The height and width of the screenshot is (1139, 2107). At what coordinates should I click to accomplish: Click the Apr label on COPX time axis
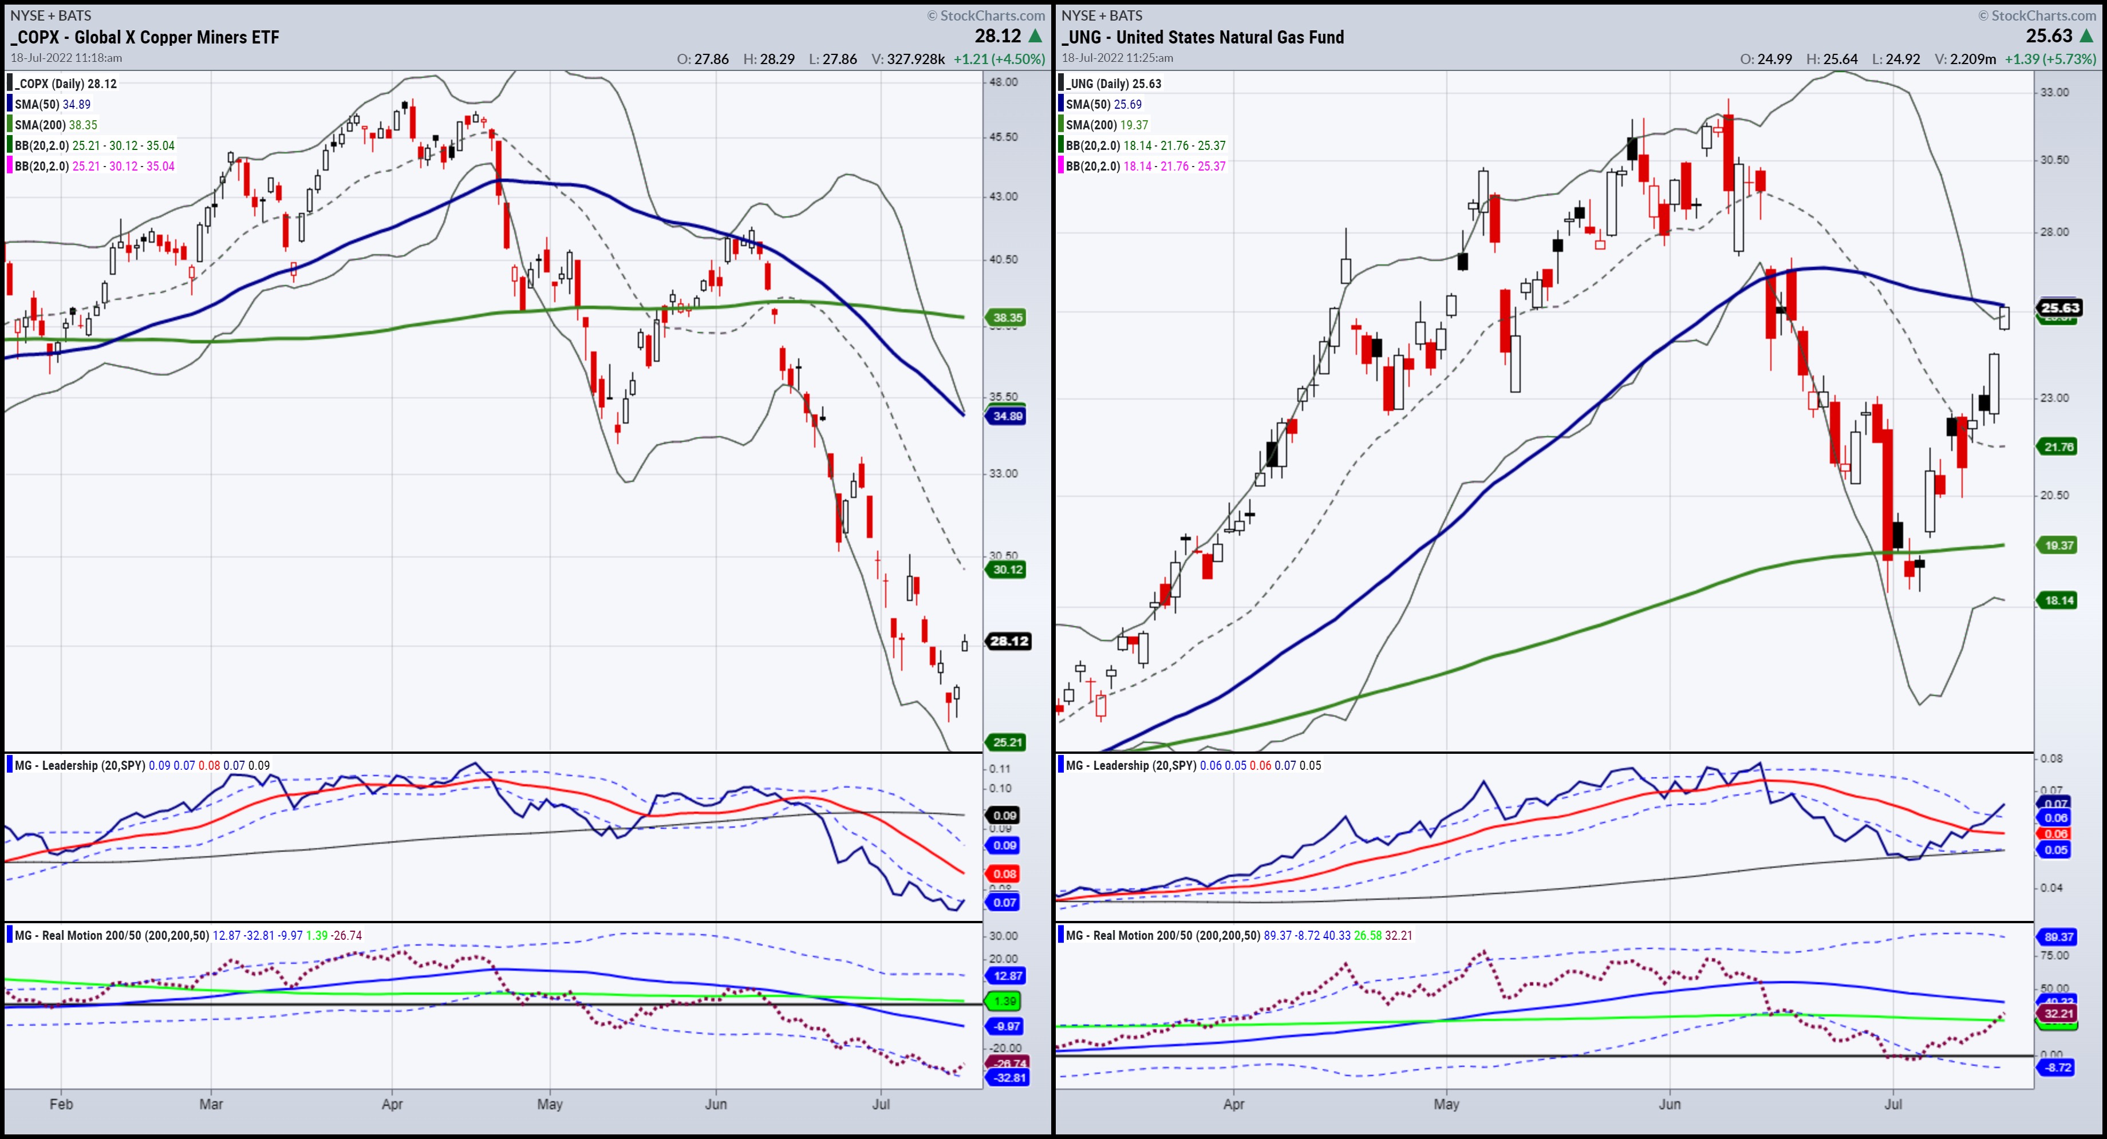click(x=392, y=1104)
